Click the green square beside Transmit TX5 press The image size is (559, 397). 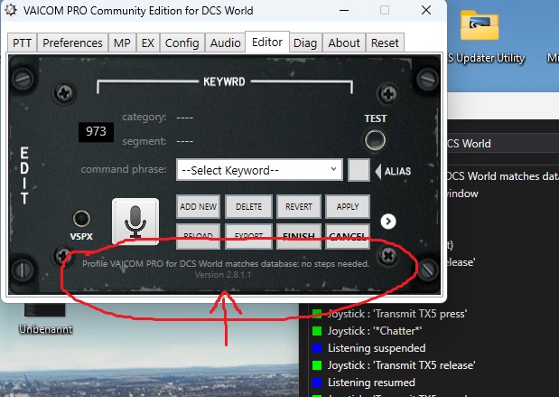pos(317,314)
